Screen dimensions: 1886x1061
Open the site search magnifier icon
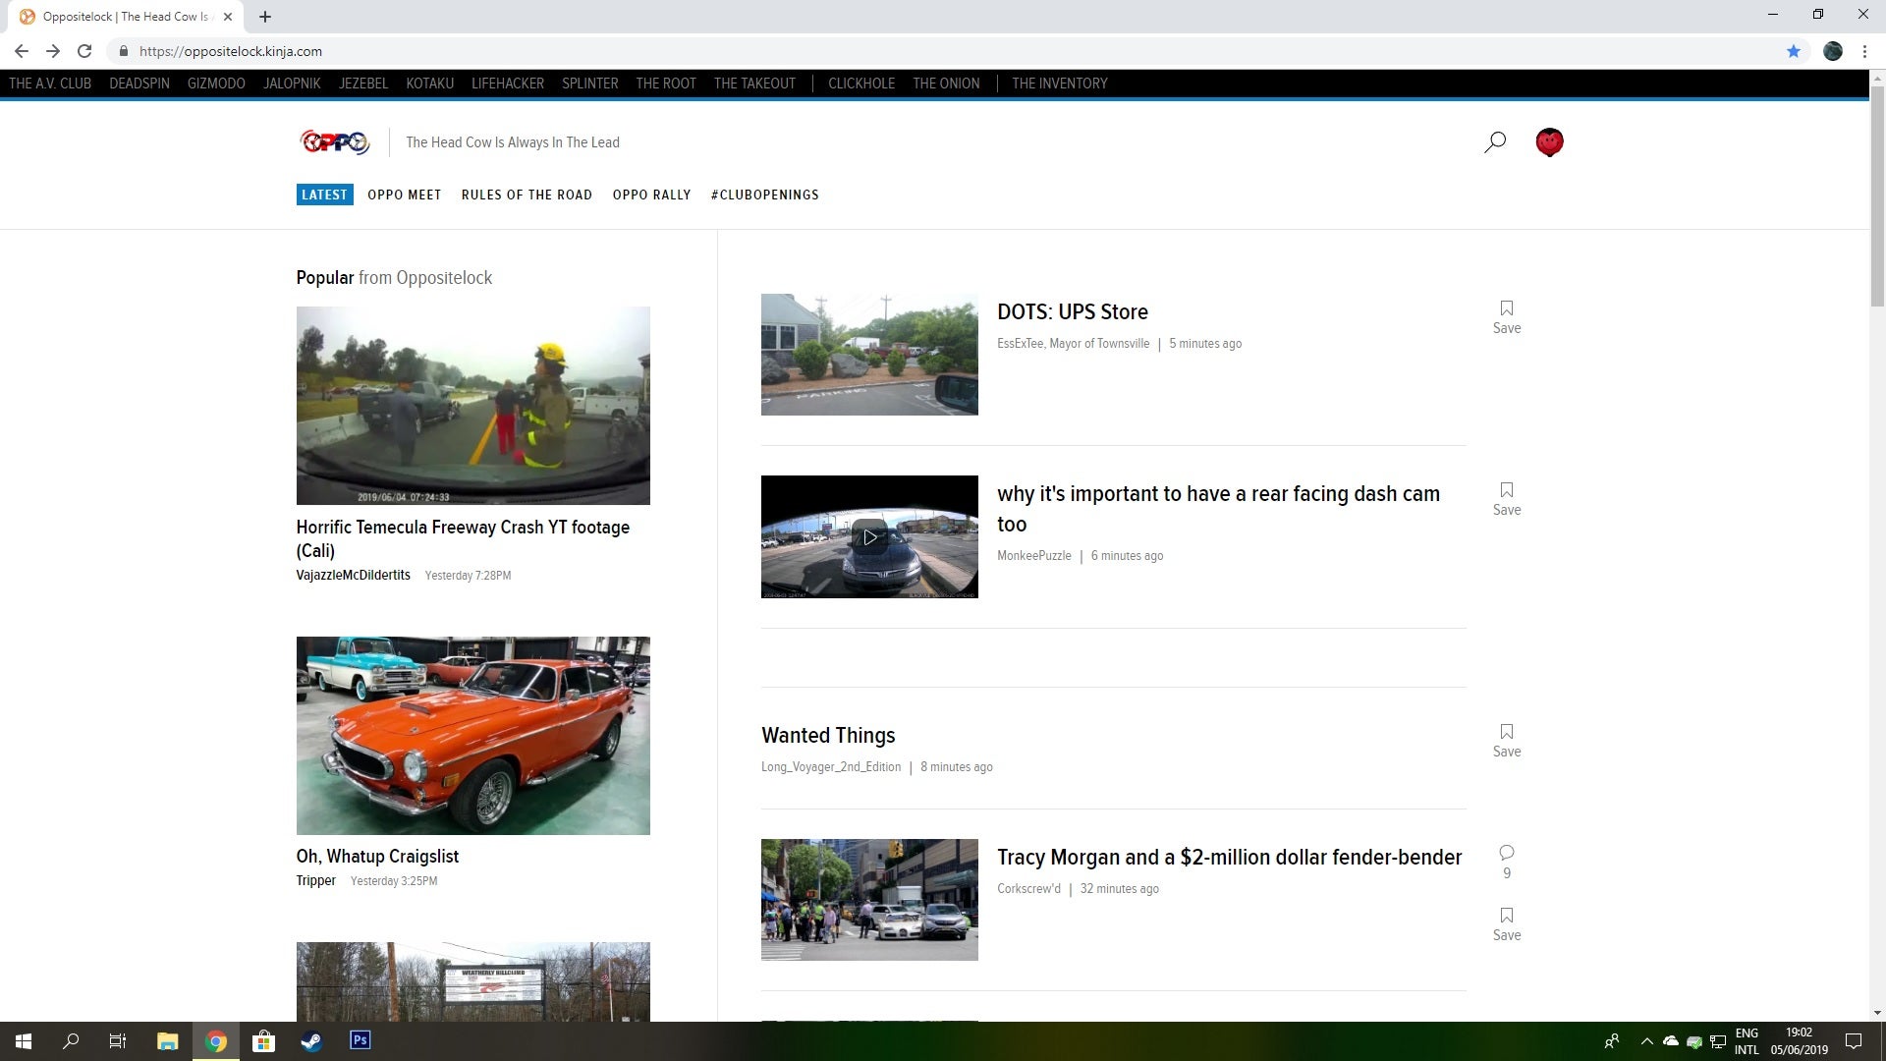(x=1494, y=142)
